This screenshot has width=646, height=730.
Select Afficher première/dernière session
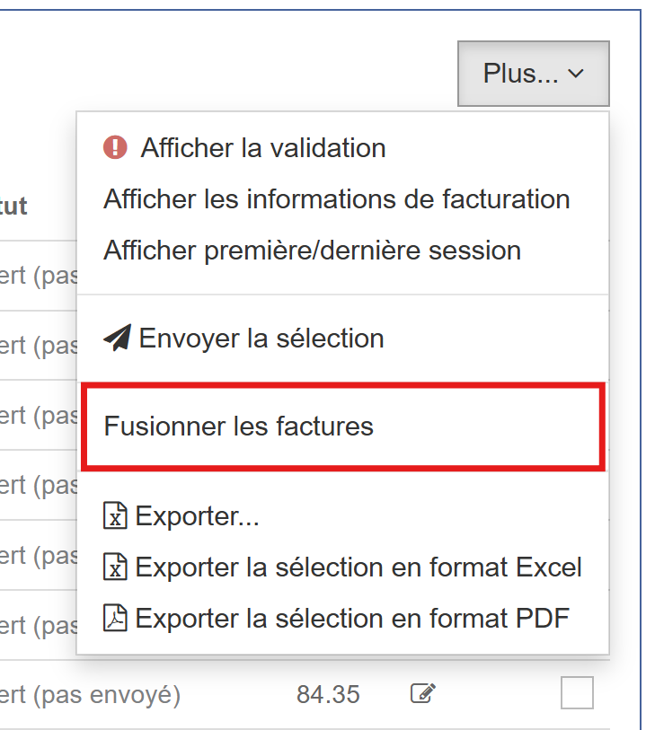pyautogui.click(x=312, y=251)
